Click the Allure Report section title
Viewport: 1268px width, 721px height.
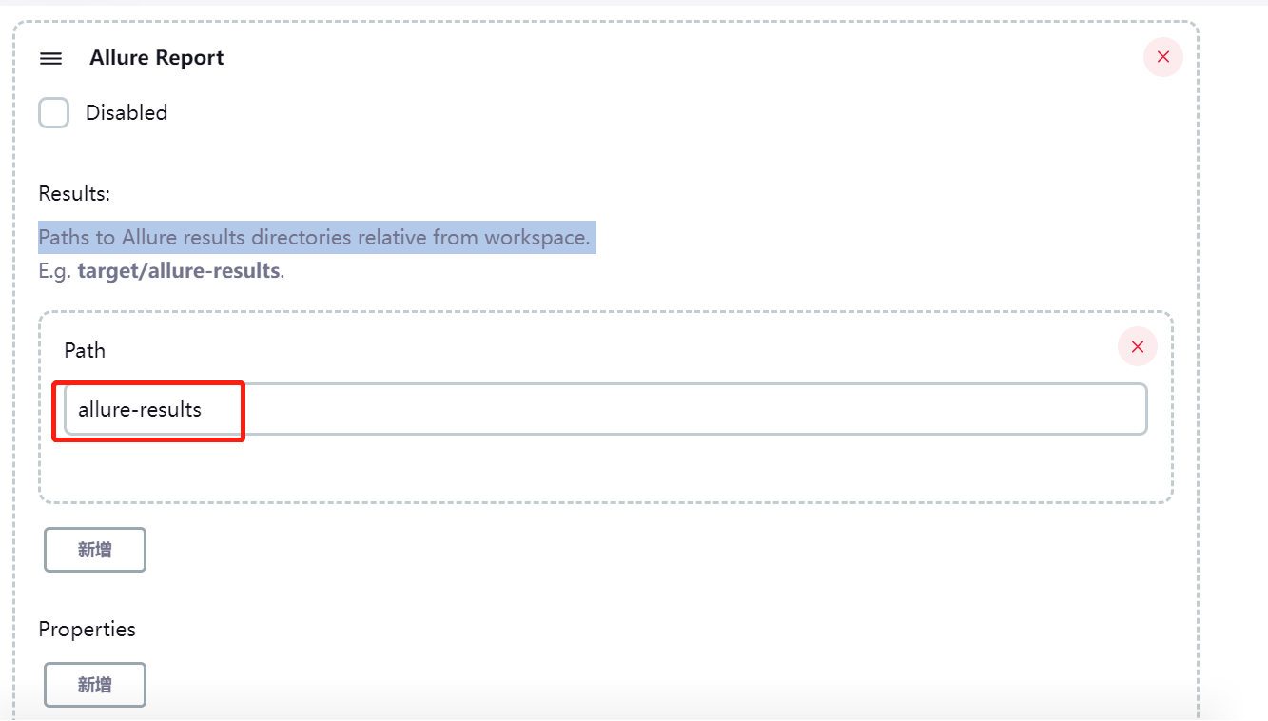[157, 58]
